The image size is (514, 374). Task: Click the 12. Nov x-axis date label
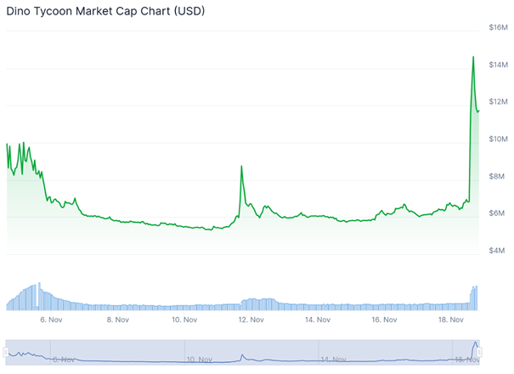(x=251, y=320)
